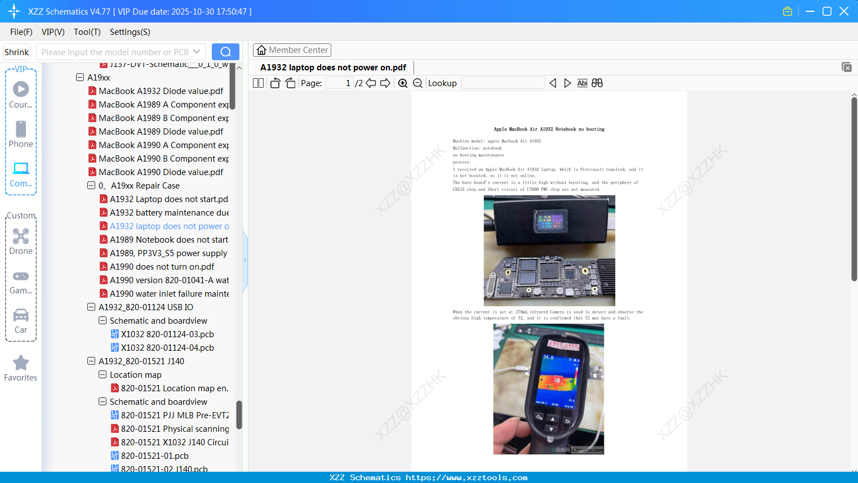
Task: Collapse Schematic and boardview under USB IO
Action: tap(103, 320)
